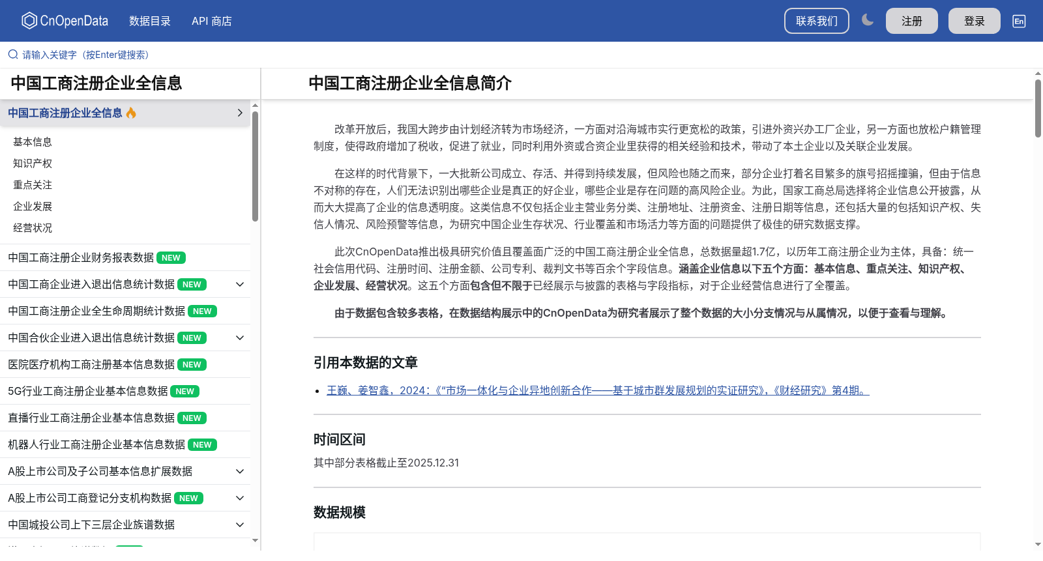Image resolution: width=1043 pixels, height=561 pixels.
Task: Click the CnOpenData logo
Action: [65, 21]
